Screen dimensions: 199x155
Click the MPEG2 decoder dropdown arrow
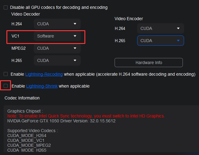point(75,48)
